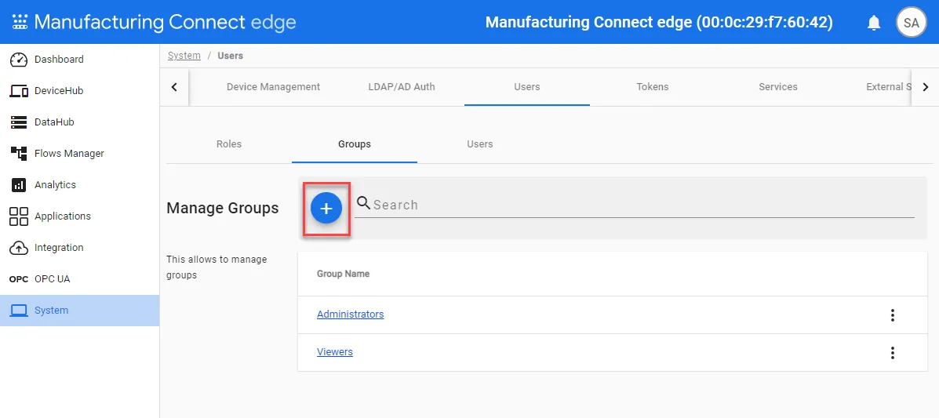The image size is (939, 418).
Task: Open the SA user avatar menu
Action: click(911, 23)
